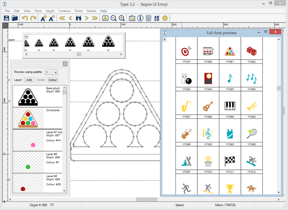Expand the Full-font preview options dropdown
Image resolution: width=288 pixels, height=210 pixels.
(164, 39)
